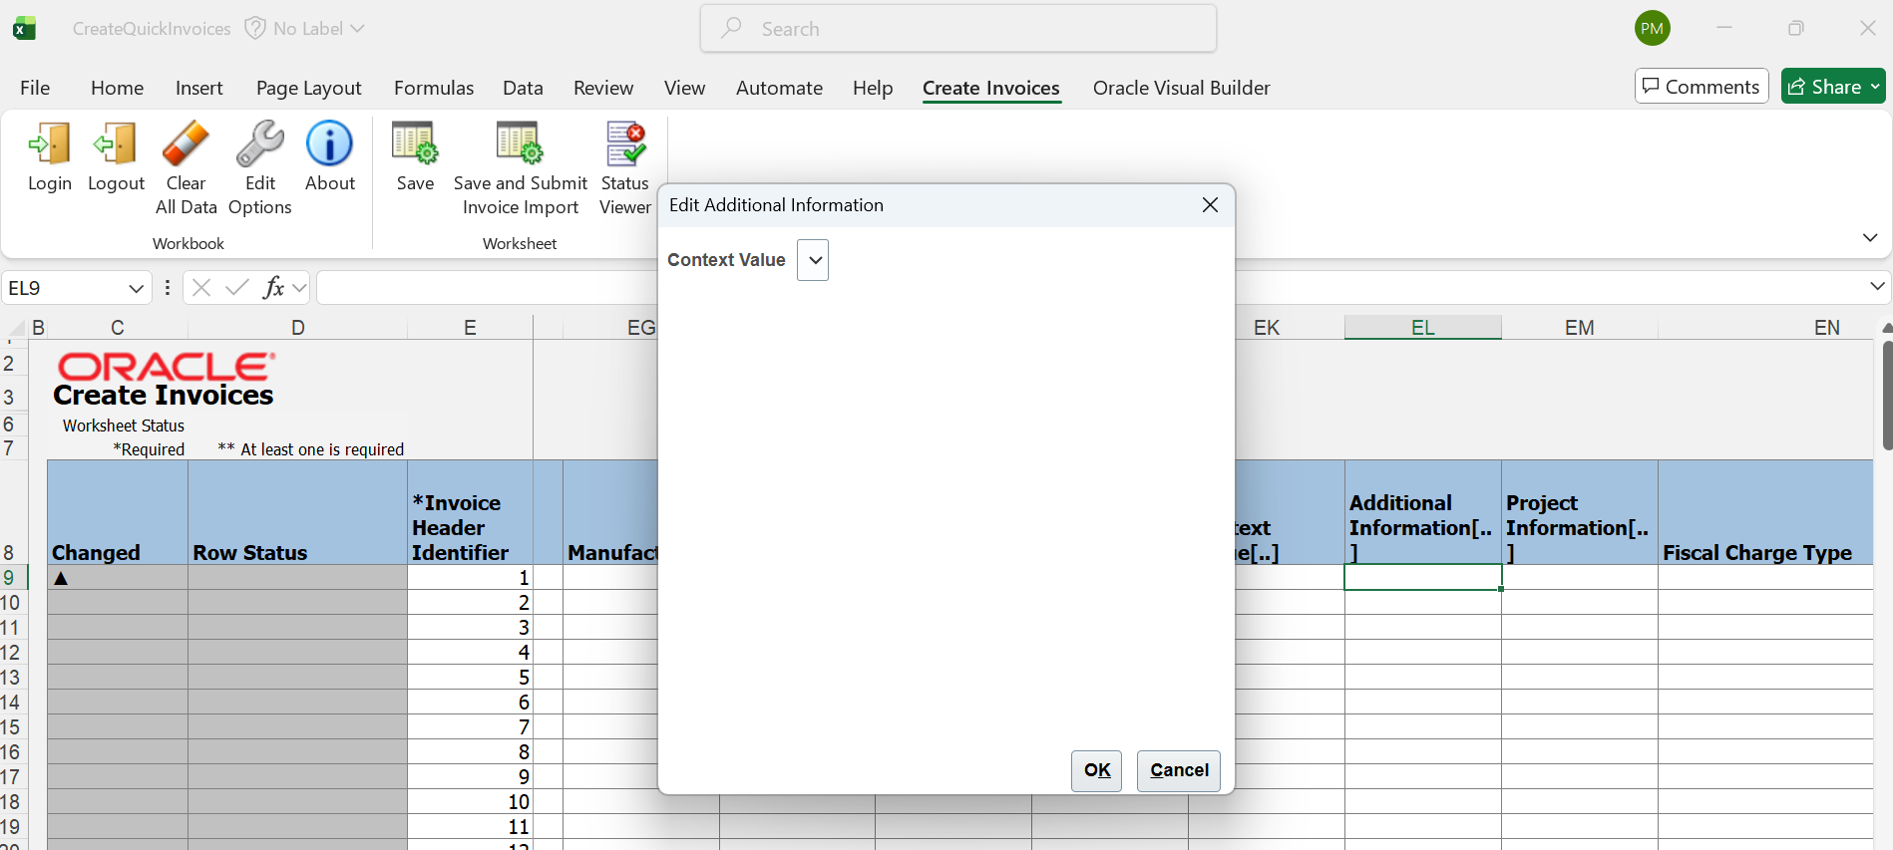Open the Comments pane button

[x=1702, y=87]
